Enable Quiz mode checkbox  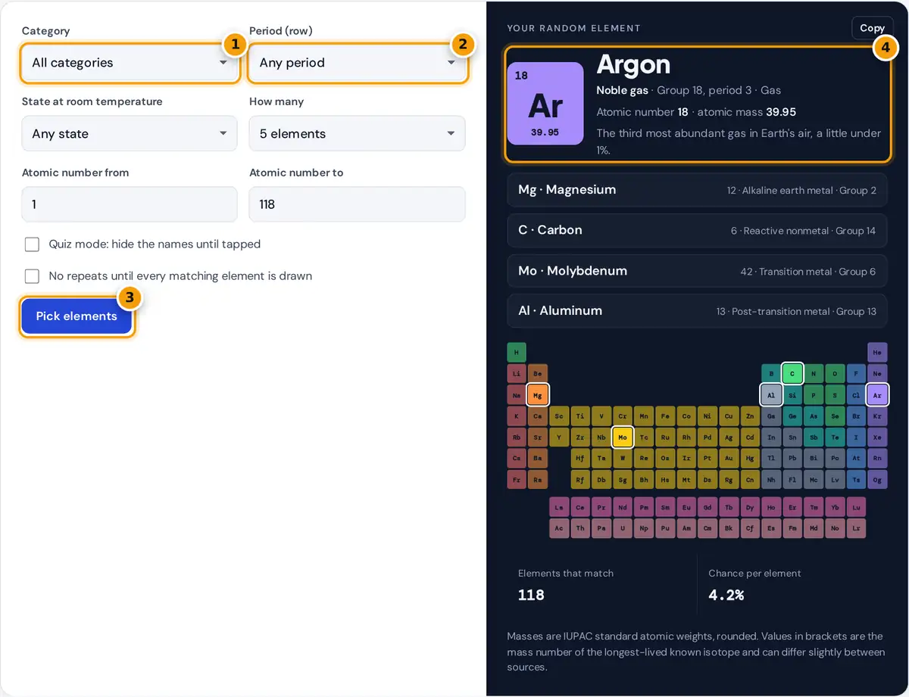click(x=32, y=244)
